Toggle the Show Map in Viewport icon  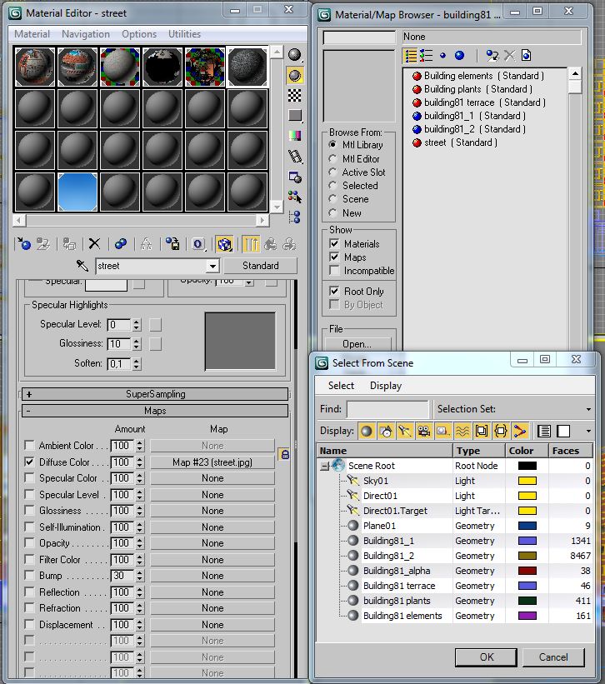tap(225, 244)
